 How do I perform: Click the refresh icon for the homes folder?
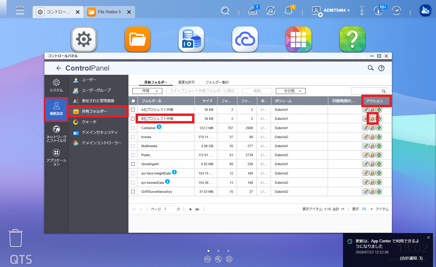point(379,137)
